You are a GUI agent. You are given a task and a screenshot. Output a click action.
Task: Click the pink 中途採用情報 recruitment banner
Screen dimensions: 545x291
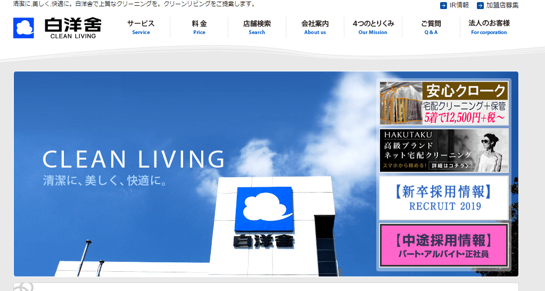444,245
